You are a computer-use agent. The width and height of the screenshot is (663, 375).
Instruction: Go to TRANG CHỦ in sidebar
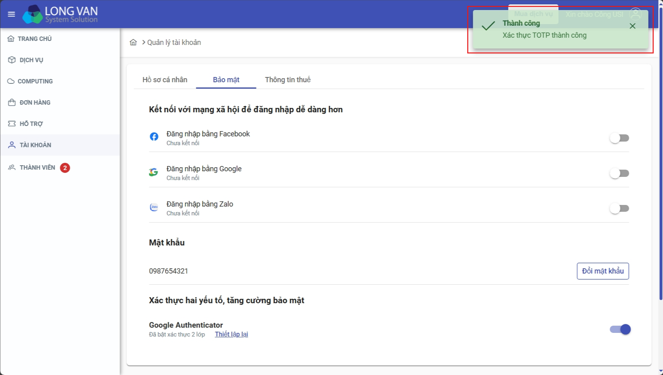(60, 39)
